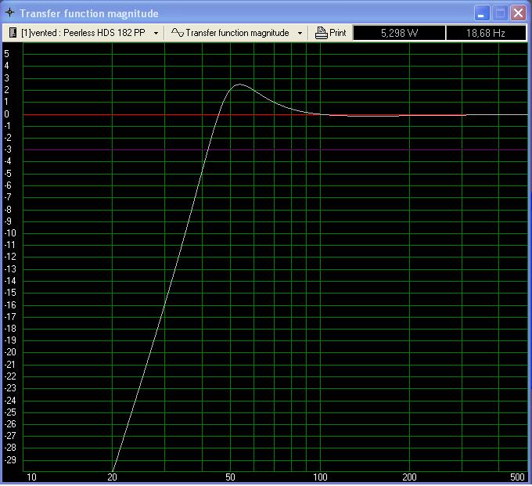
Task: Close the Transfer function magnitude window
Action: tap(518, 13)
